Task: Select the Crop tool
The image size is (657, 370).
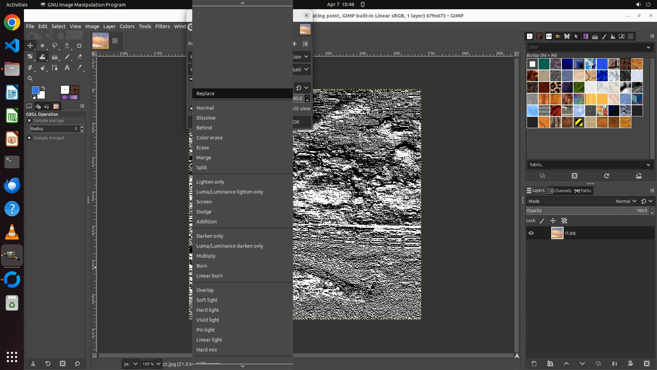Action: (79, 46)
